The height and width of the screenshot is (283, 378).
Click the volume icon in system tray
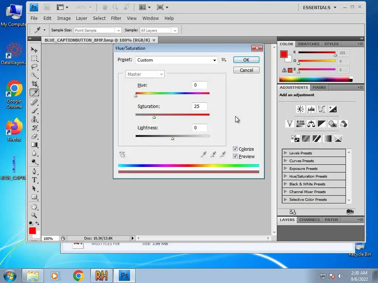pos(340,276)
